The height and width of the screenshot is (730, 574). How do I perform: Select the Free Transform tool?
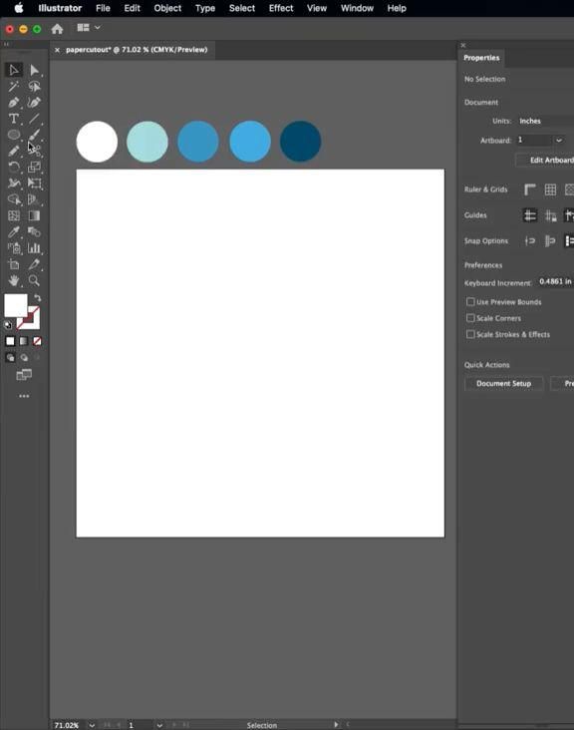tap(35, 182)
